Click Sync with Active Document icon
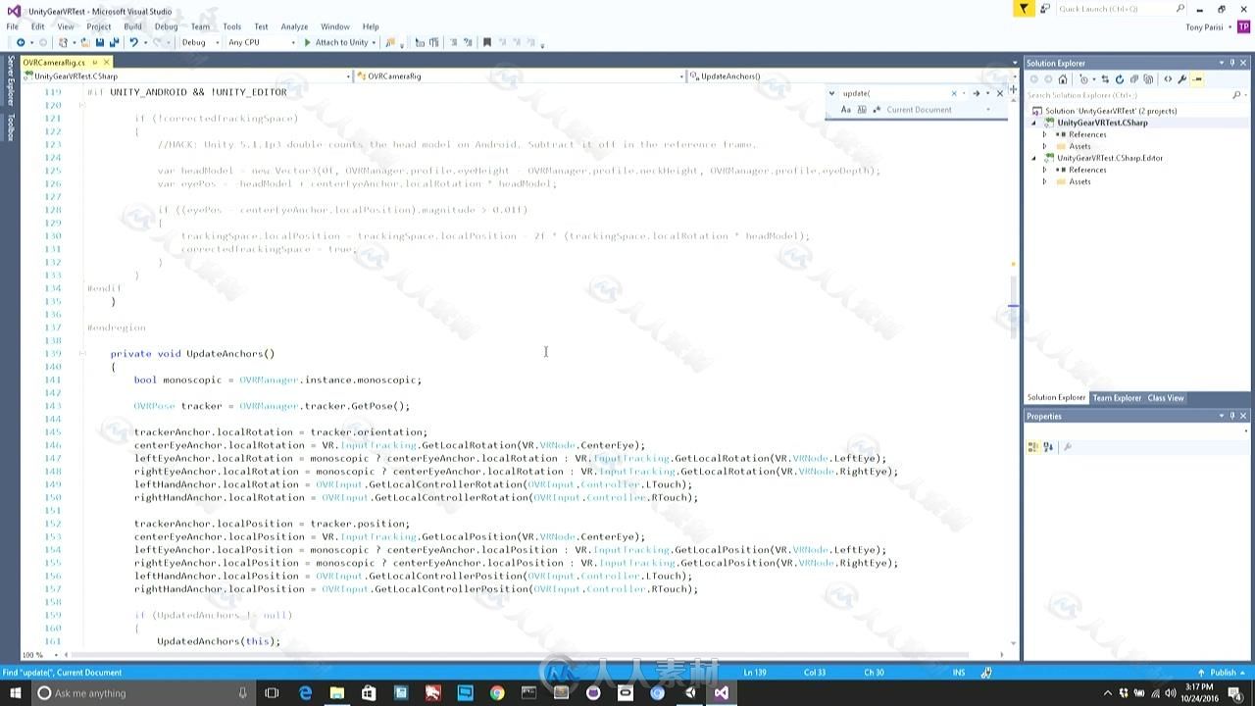Viewport: 1255px width, 706px height. point(1105,79)
